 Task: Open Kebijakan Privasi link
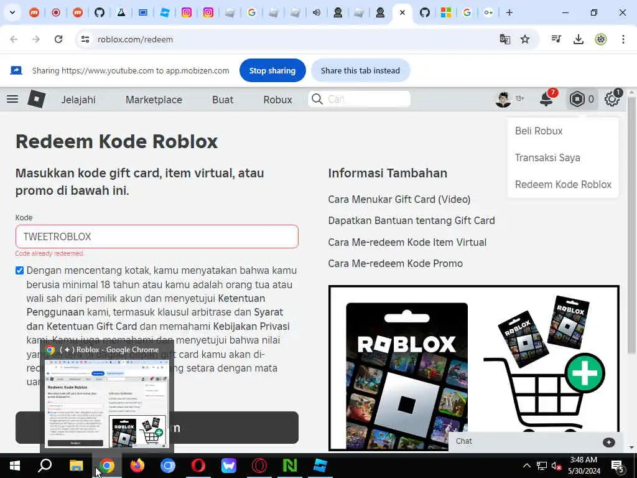(251, 326)
